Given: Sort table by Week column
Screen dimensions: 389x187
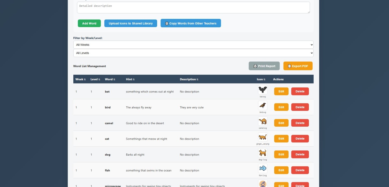Looking at the screenshot, I should pos(80,79).
